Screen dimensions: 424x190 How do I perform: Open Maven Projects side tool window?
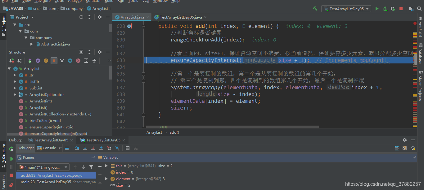420,85
